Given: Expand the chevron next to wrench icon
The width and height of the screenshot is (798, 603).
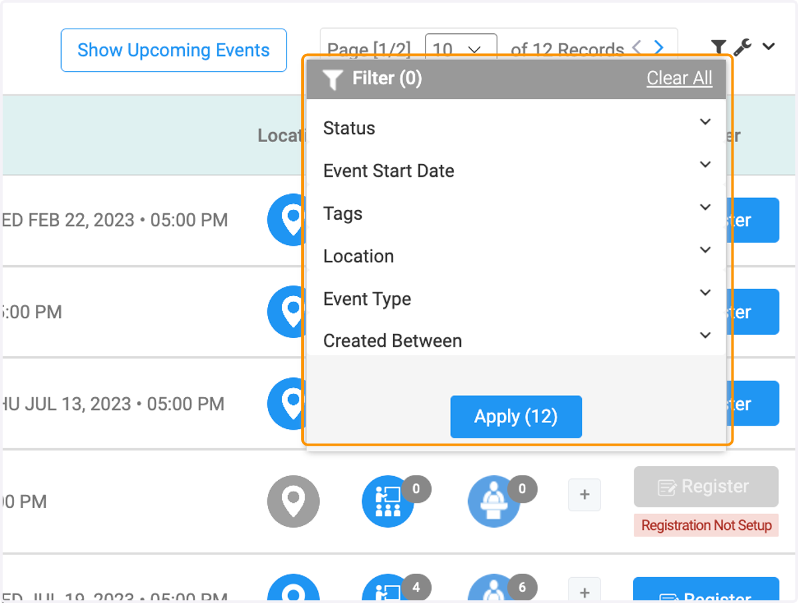Looking at the screenshot, I should pyautogui.click(x=768, y=46).
